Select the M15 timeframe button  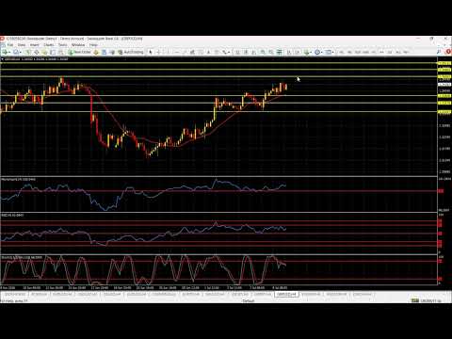(x=358, y=52)
